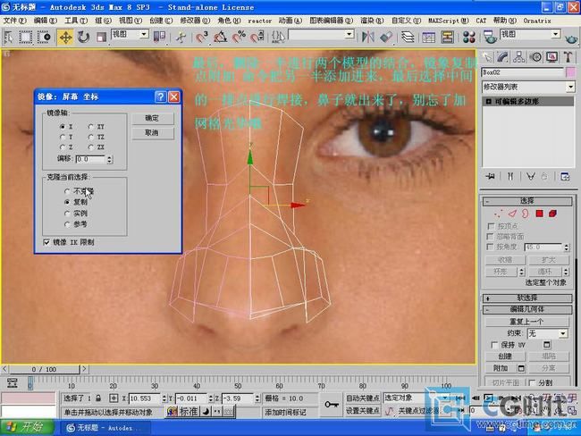Open the Display command panel tab
The height and width of the screenshot is (436, 581).
(x=552, y=57)
